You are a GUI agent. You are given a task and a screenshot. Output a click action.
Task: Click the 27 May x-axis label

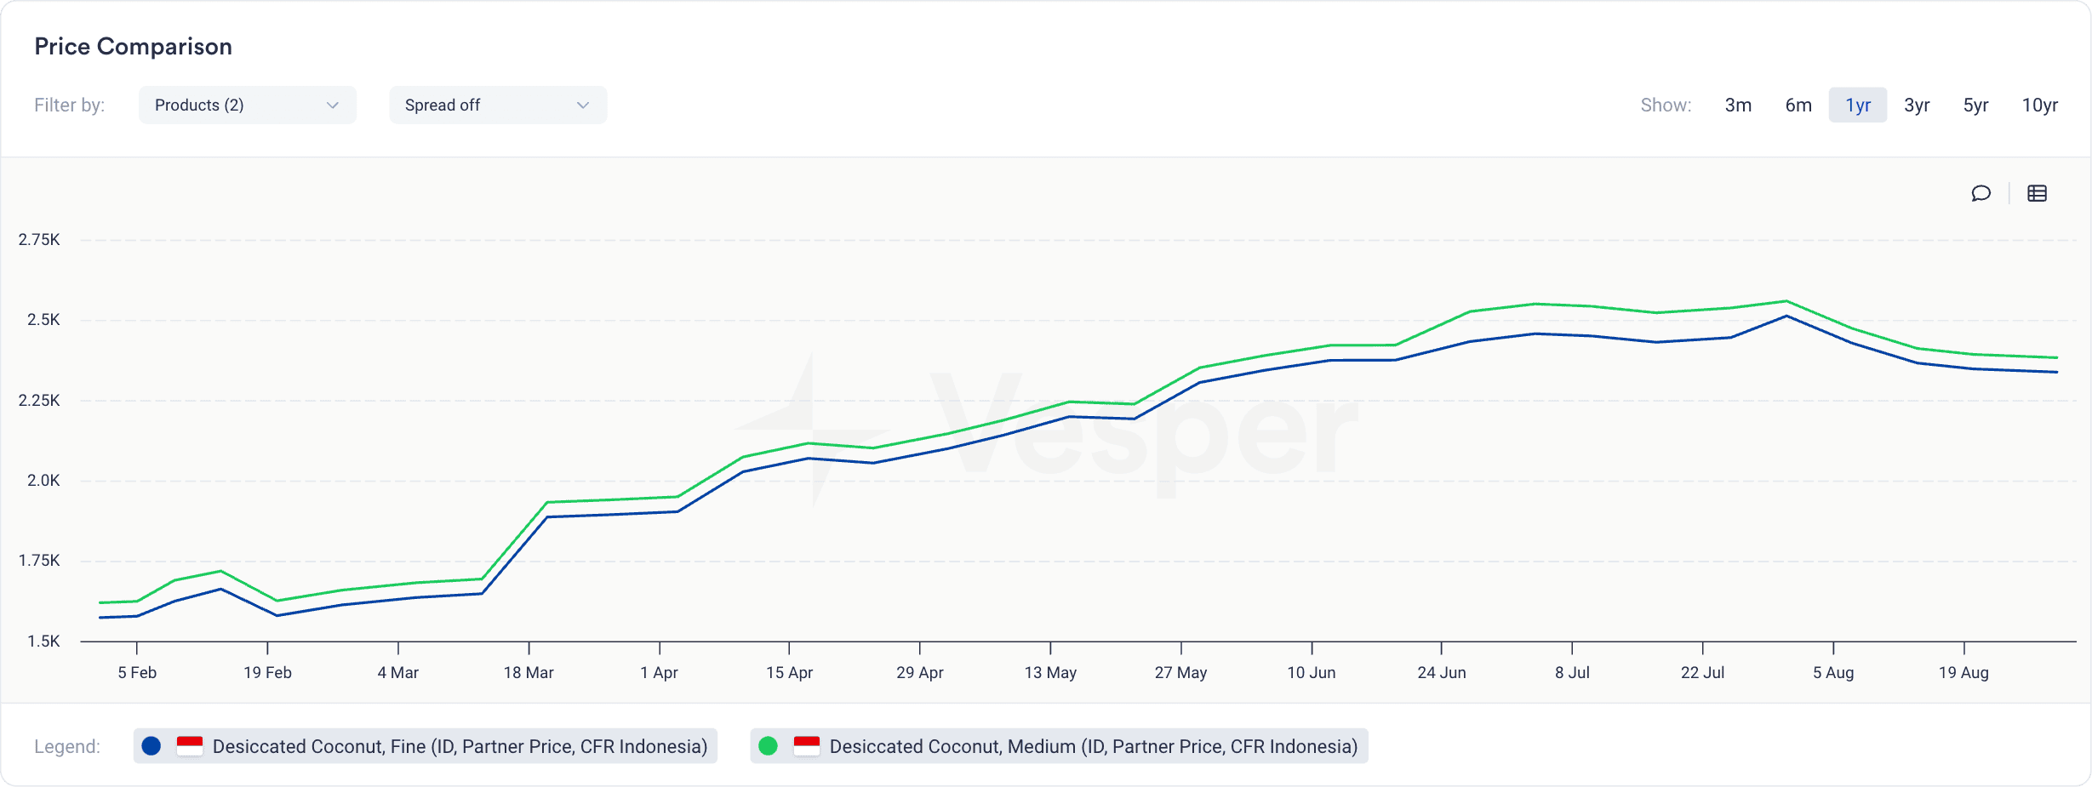[x=1180, y=672]
